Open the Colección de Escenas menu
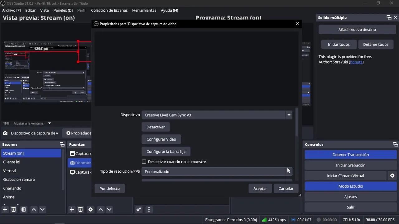Viewport: 399px width, 224px height. (x=109, y=10)
